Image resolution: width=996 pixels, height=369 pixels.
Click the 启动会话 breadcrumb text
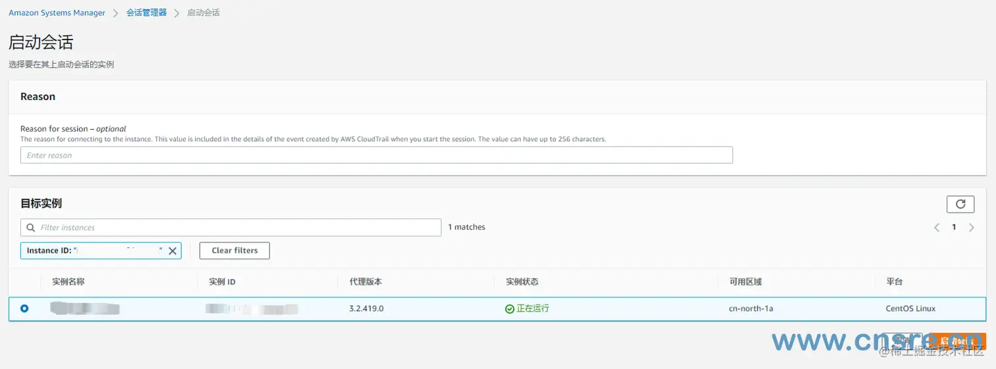[x=204, y=12]
